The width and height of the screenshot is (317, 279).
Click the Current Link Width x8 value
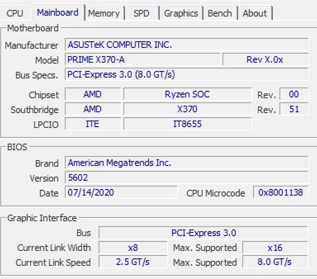(133, 248)
